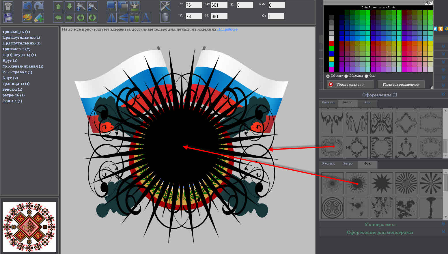Share via the Twitter bird icon
Viewport: 448px width, 254px height.
coord(435,29)
